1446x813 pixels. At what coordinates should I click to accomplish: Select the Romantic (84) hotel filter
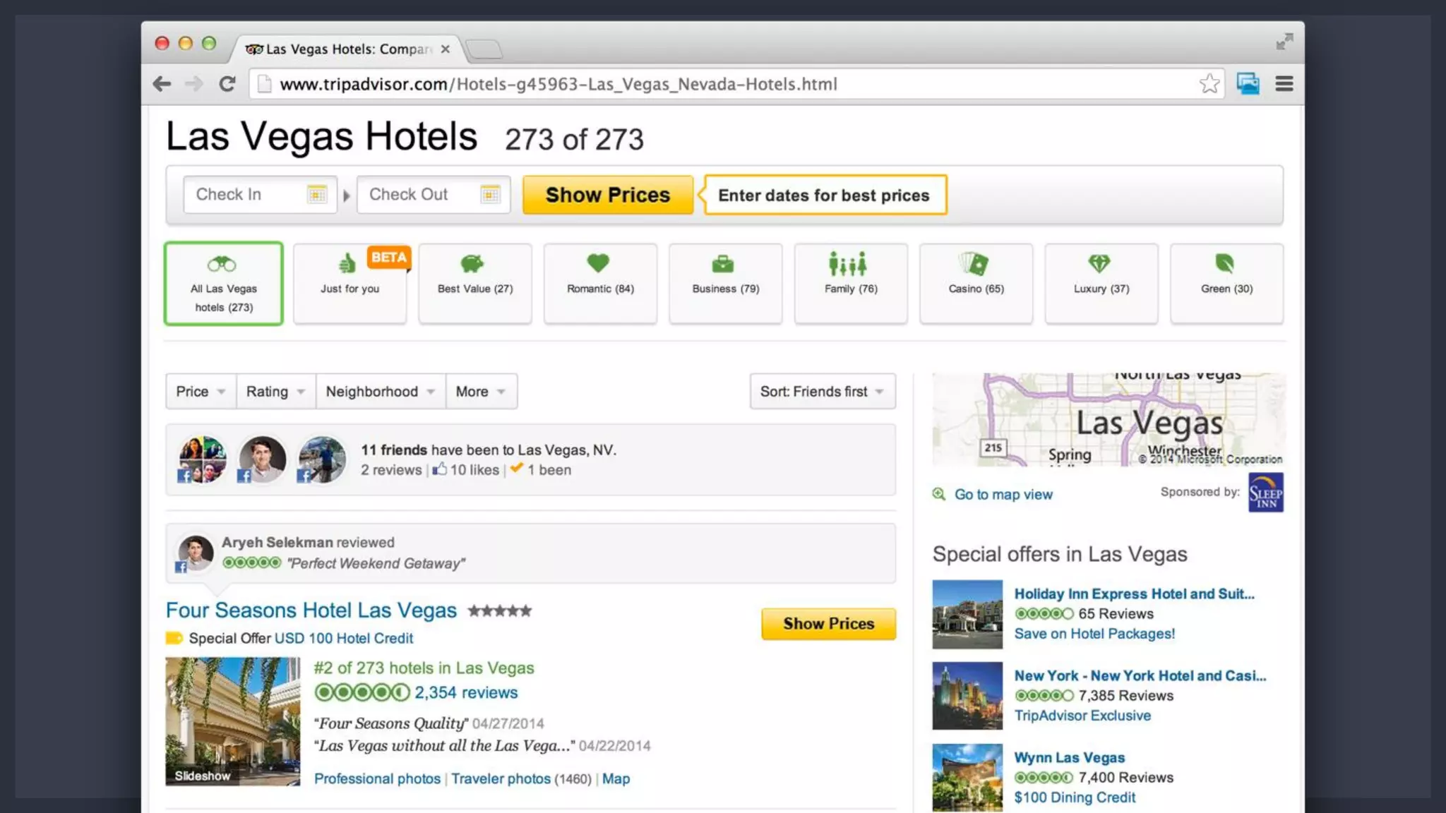click(600, 283)
